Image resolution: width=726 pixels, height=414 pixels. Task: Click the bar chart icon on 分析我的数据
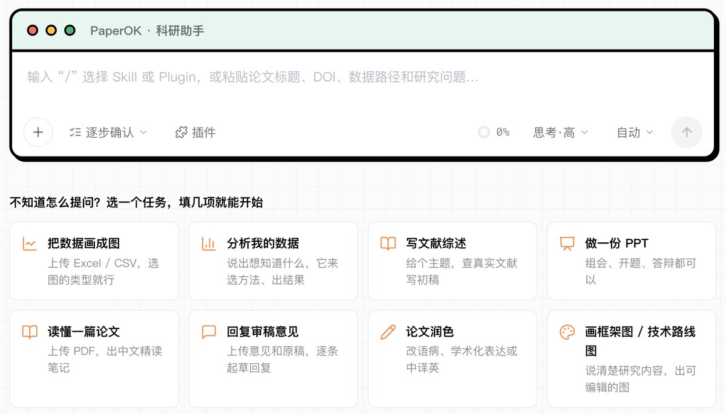pyautogui.click(x=209, y=244)
